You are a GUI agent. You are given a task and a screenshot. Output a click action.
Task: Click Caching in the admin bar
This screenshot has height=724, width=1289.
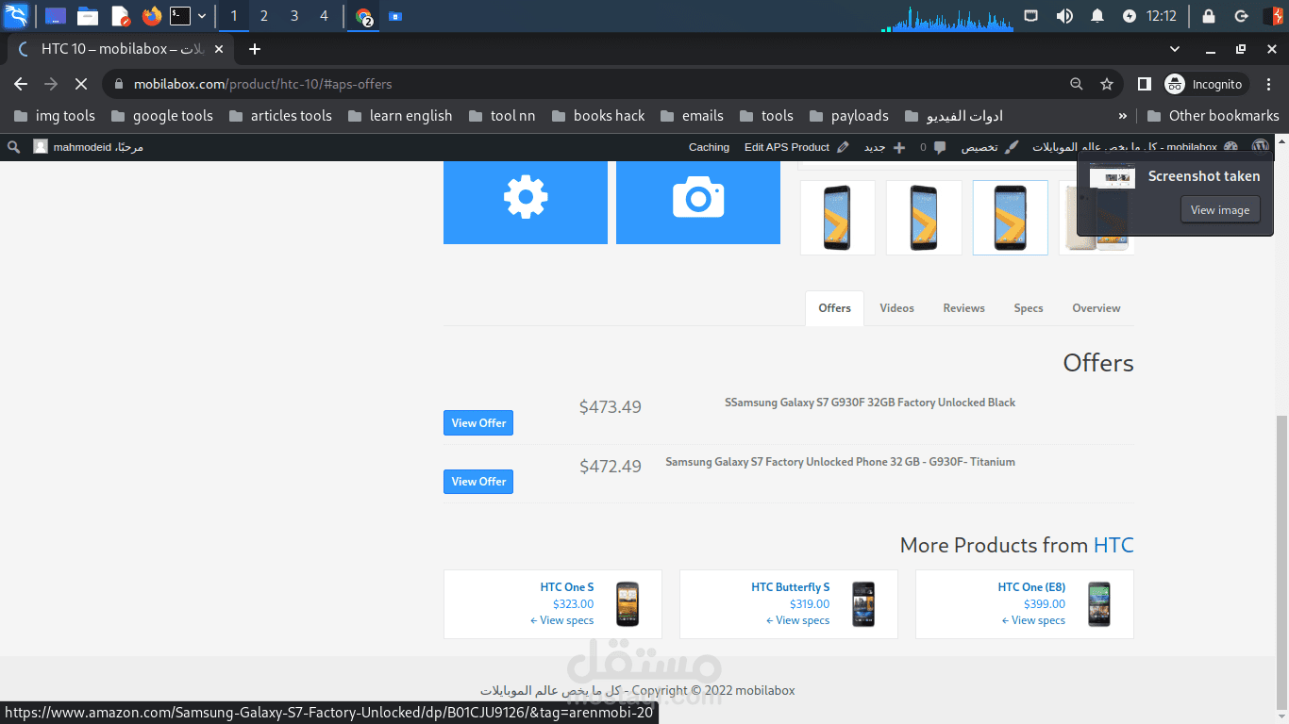[x=709, y=147]
